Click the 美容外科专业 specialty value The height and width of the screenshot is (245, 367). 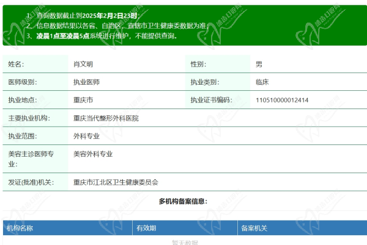point(93,154)
